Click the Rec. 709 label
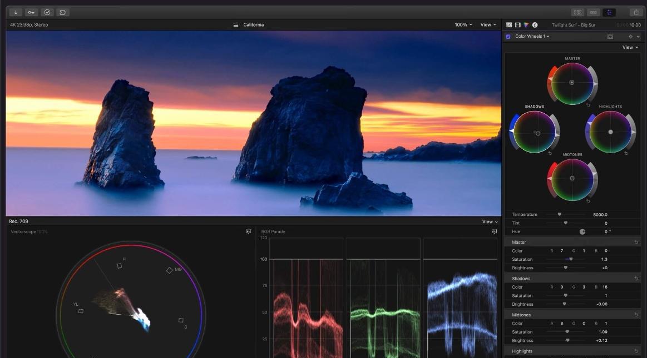Screen dimensions: 647x358 point(18,221)
